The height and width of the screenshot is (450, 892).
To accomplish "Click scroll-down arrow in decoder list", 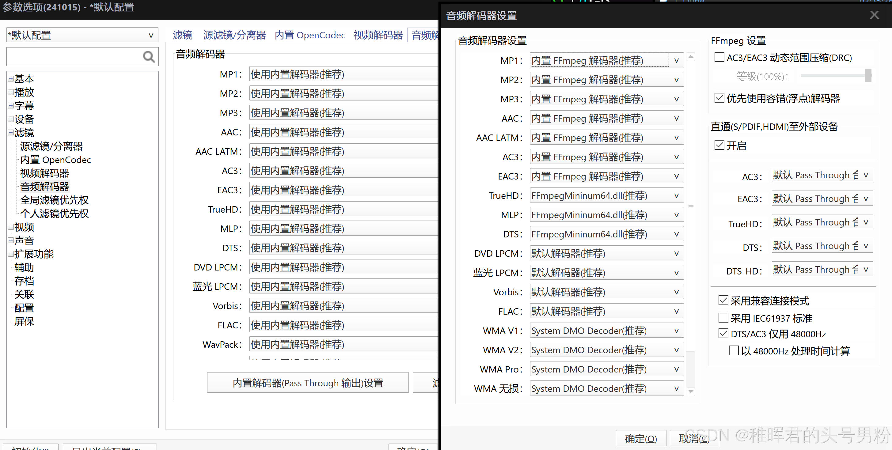I will point(691,391).
